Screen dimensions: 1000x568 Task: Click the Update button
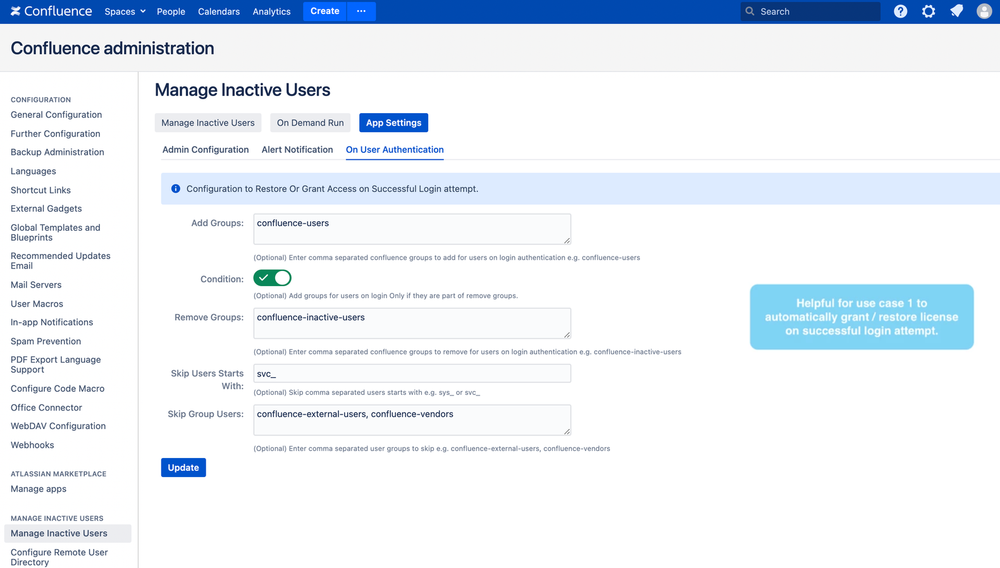click(x=183, y=468)
